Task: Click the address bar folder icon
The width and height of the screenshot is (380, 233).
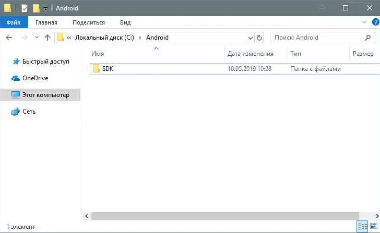Action: coord(60,38)
